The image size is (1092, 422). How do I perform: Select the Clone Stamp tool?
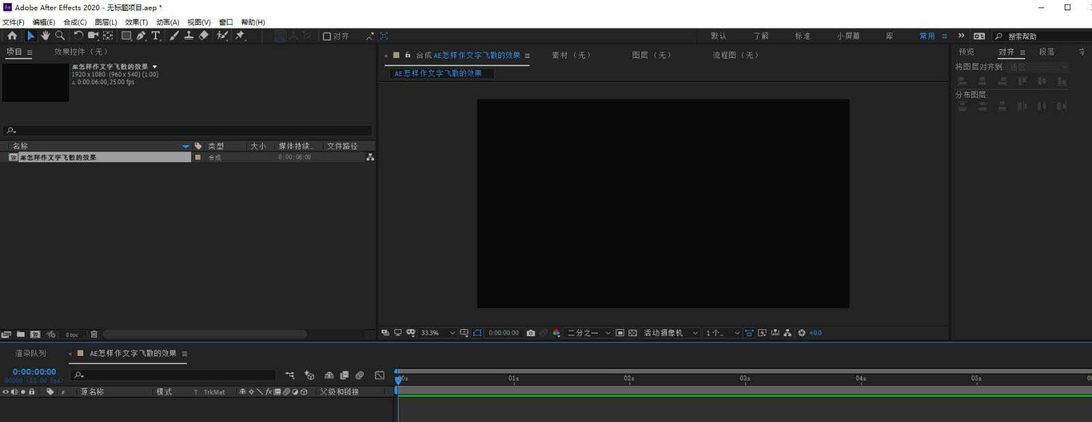click(188, 35)
